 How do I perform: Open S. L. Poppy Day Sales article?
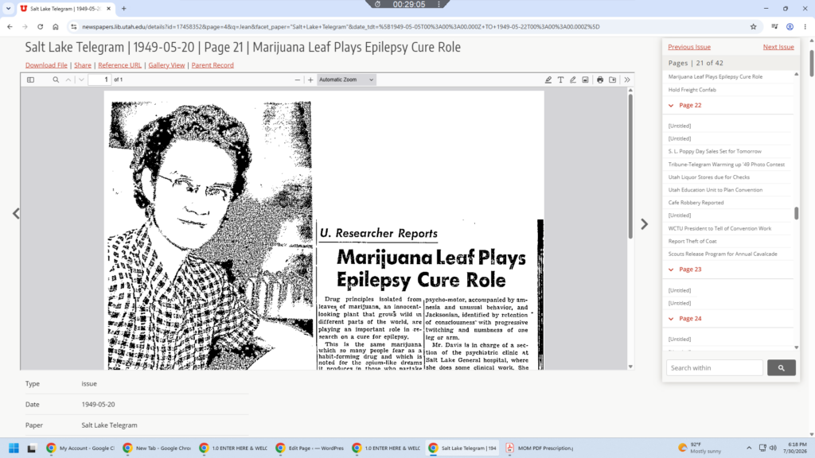pos(715,152)
